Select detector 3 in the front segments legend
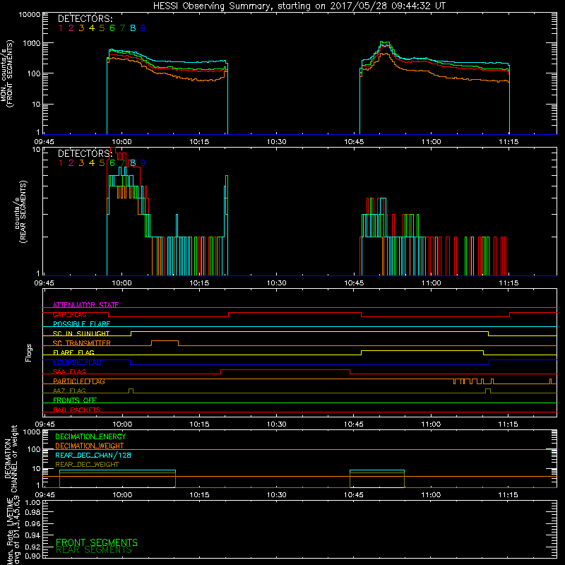 (81, 28)
